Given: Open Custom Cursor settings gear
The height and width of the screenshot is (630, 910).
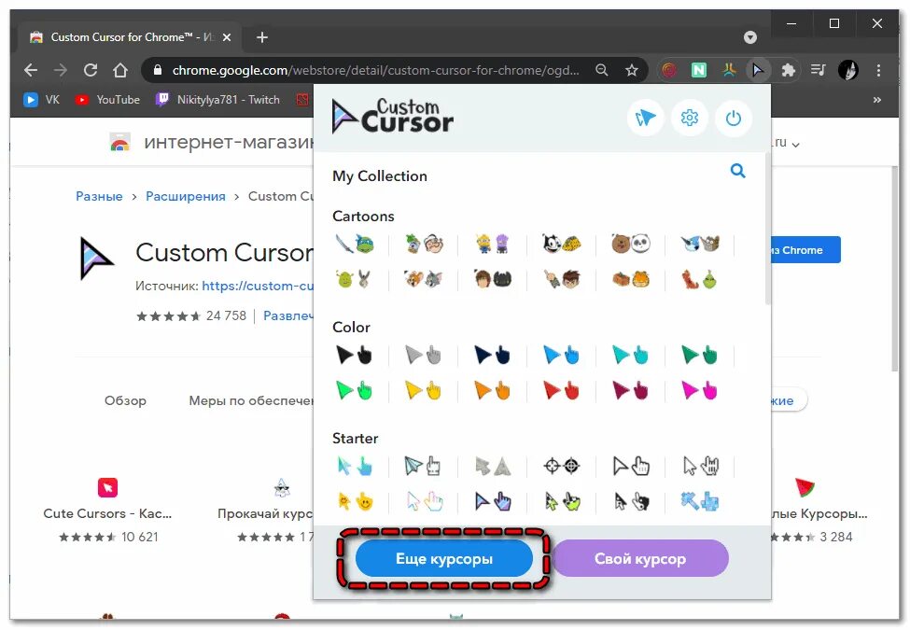Looking at the screenshot, I should click(x=690, y=119).
